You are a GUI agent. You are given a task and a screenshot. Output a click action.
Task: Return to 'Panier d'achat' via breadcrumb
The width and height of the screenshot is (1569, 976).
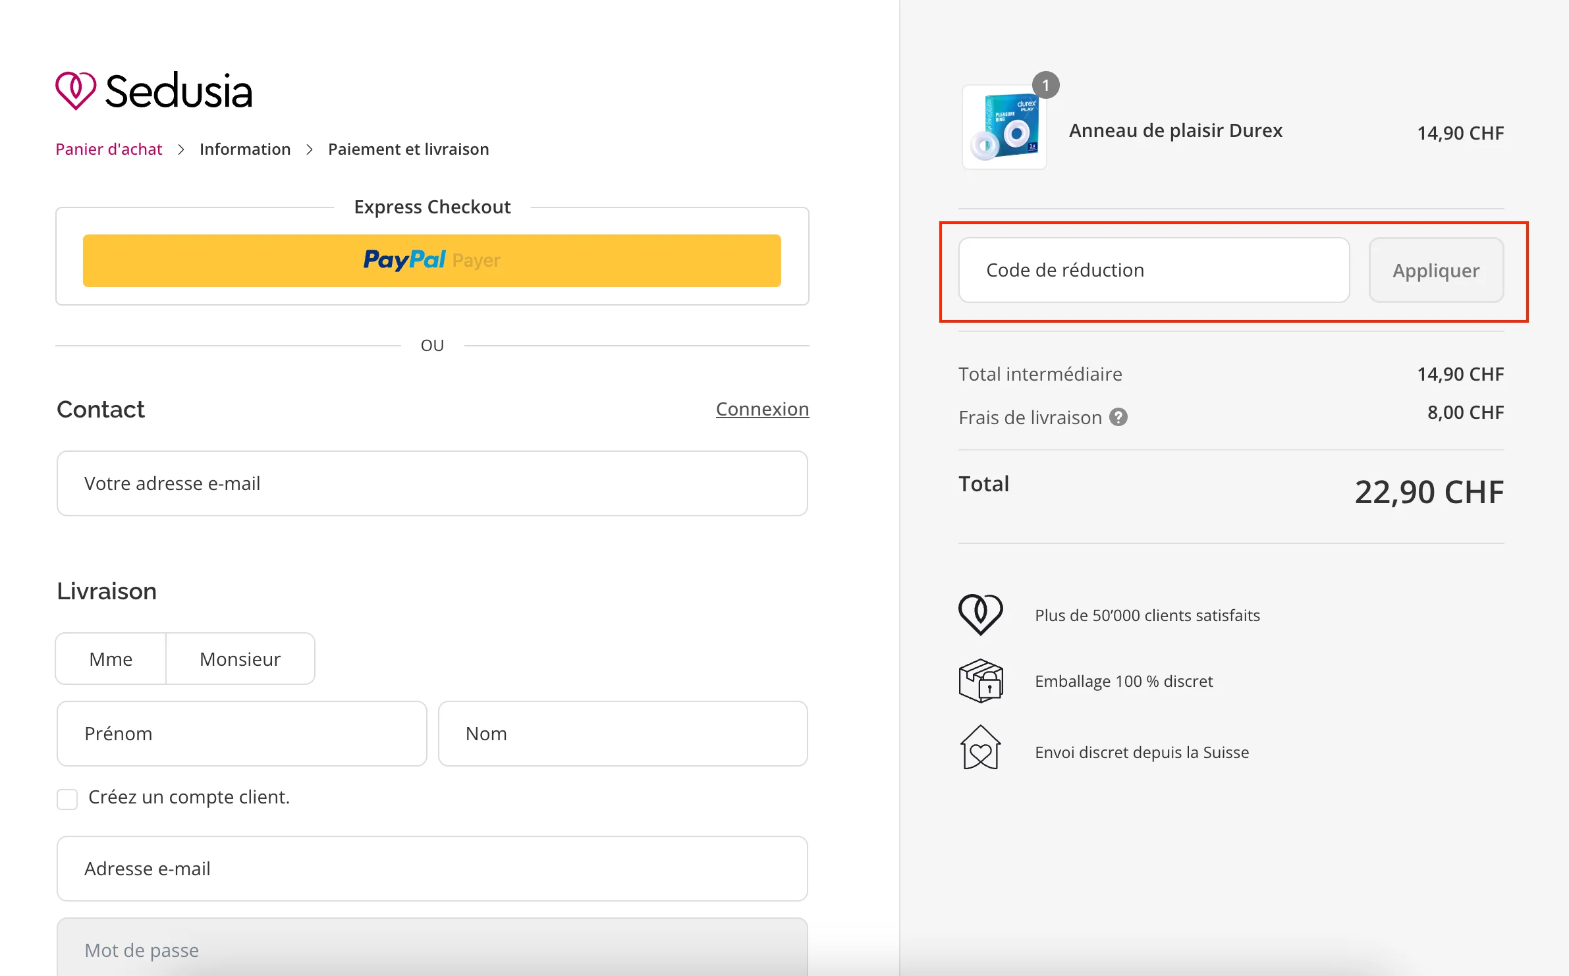[x=109, y=149]
